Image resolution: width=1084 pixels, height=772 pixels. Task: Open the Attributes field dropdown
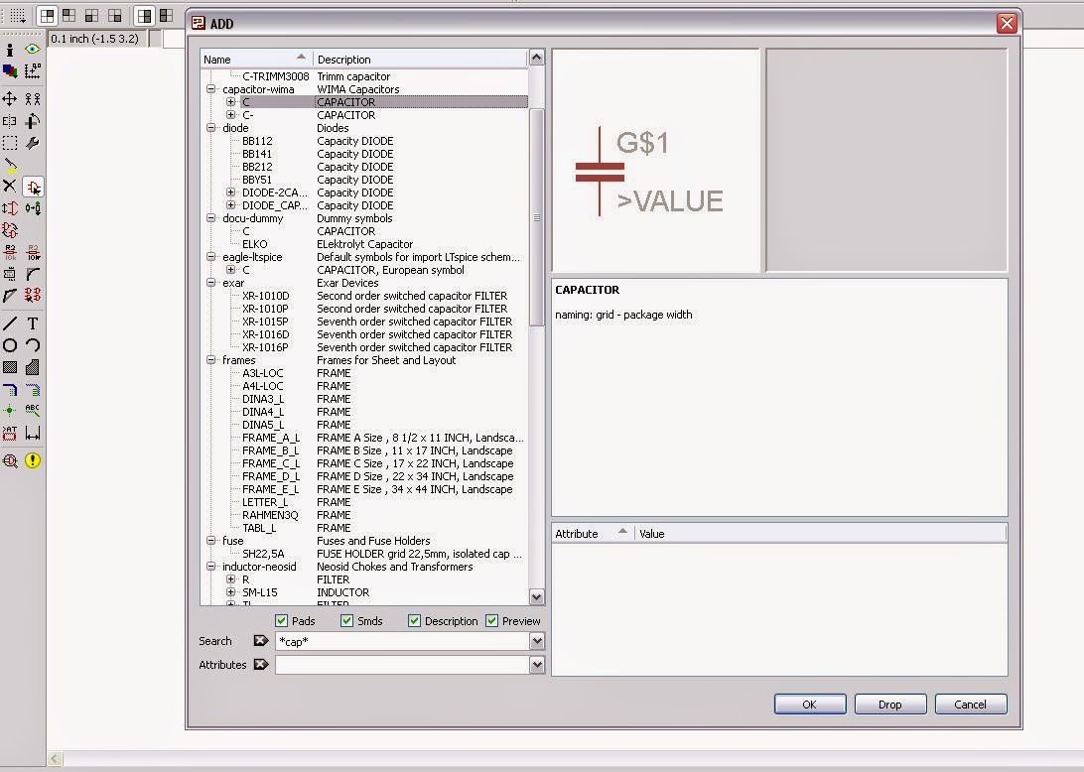point(537,665)
